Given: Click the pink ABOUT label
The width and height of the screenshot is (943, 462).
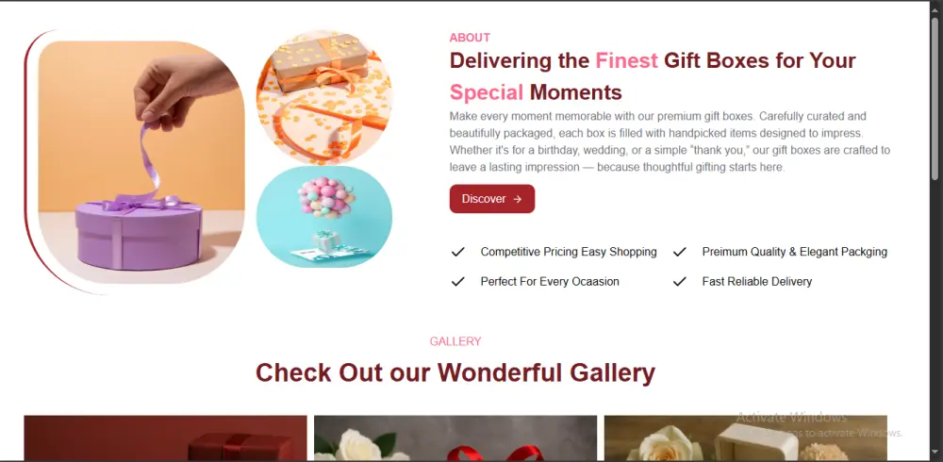Looking at the screenshot, I should pyautogui.click(x=470, y=38).
